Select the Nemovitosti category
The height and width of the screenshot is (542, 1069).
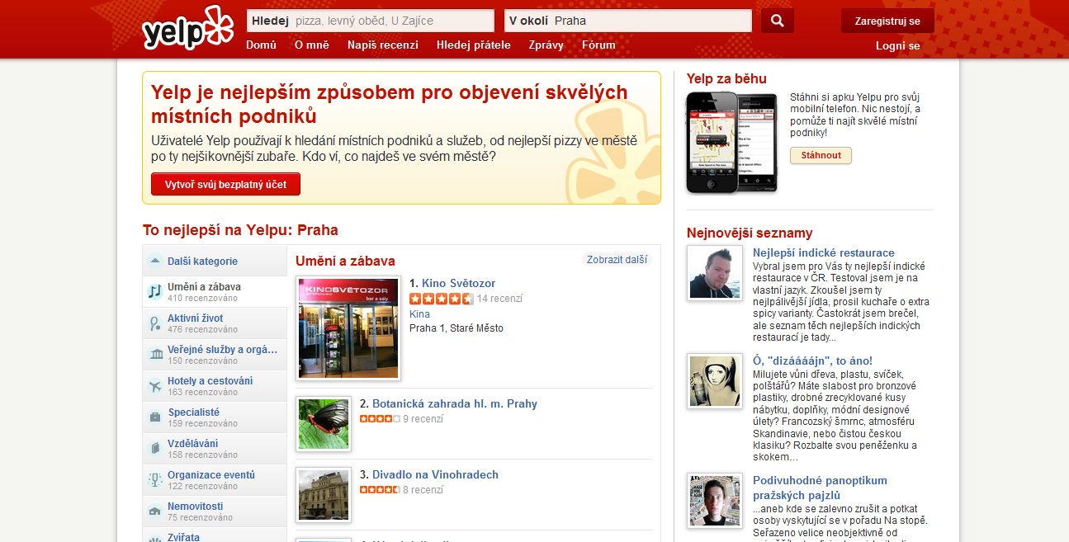point(215,511)
